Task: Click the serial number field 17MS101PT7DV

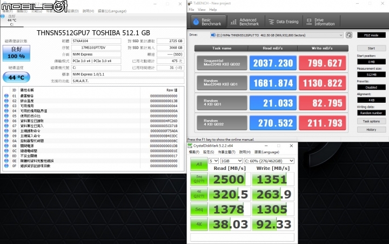Action: point(96,48)
